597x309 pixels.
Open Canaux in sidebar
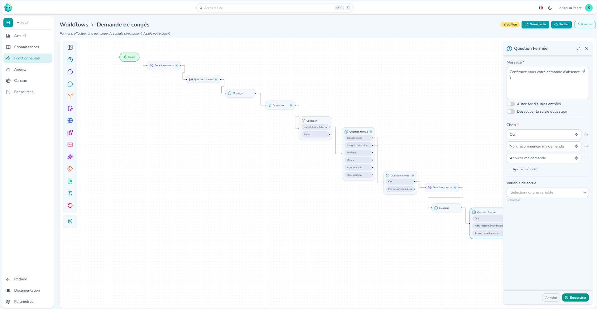coord(27,81)
